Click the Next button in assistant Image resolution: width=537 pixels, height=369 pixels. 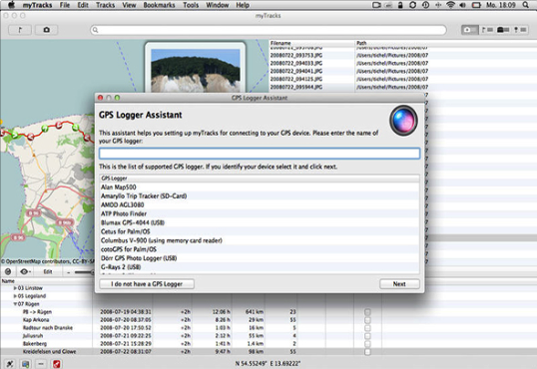point(399,284)
